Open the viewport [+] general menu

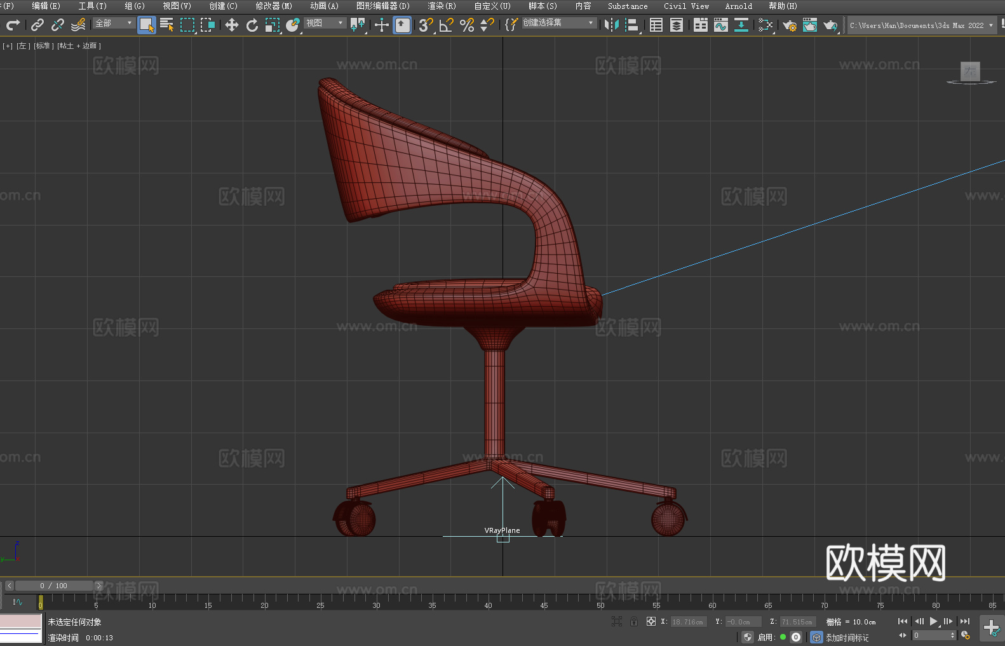tap(8, 46)
